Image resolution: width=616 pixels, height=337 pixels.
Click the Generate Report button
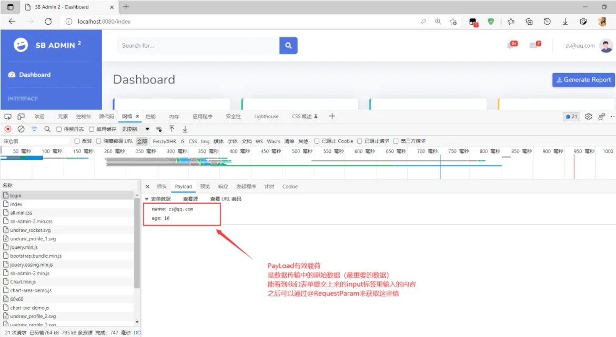(x=583, y=80)
